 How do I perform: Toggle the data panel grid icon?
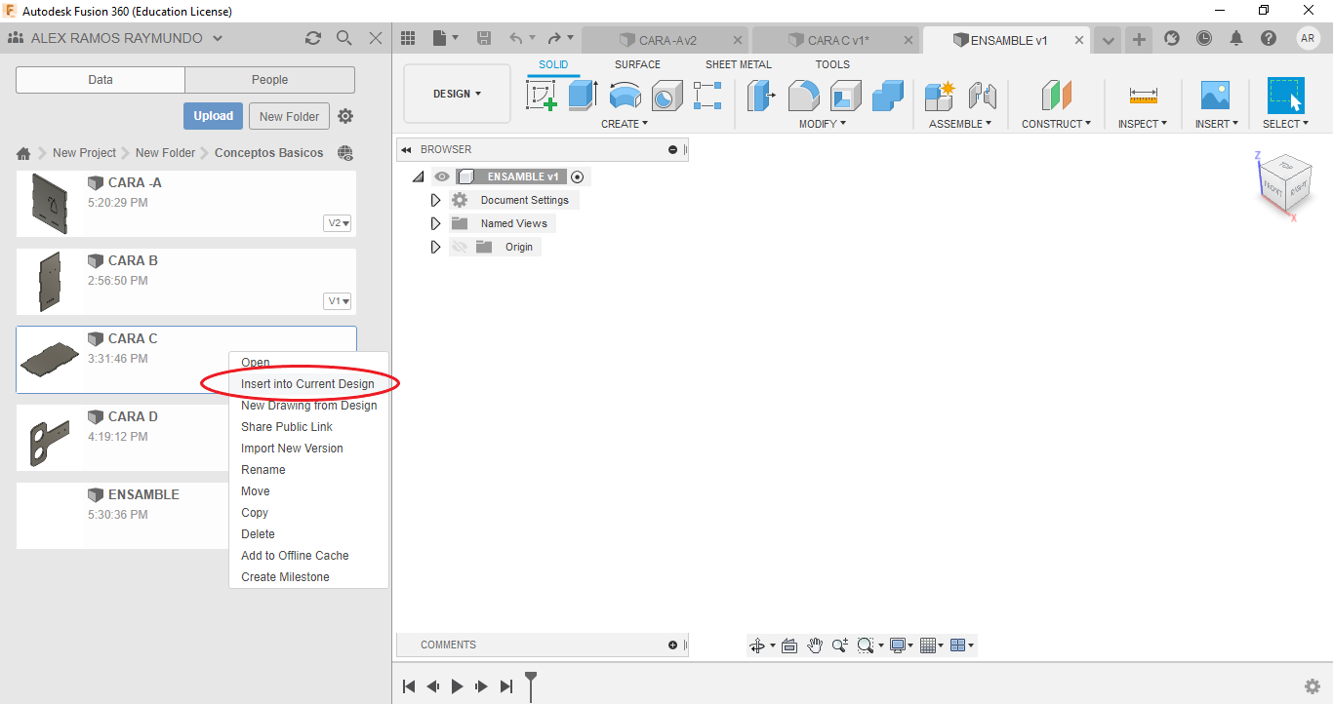pos(408,38)
